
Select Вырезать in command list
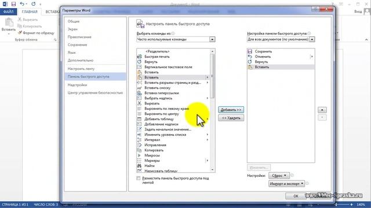pos(173,103)
